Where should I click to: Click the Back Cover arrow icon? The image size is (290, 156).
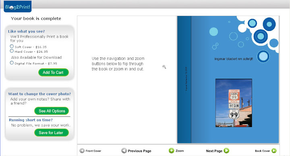point(274,151)
